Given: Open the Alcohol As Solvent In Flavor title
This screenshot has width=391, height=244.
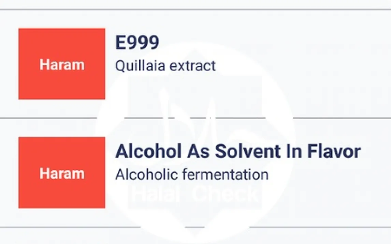Looking at the screenshot, I should [x=237, y=152].
